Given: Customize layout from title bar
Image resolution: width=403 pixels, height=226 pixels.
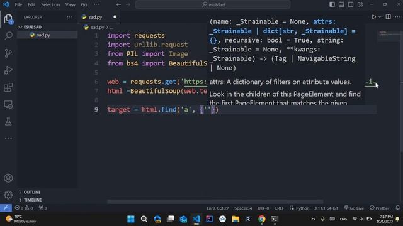Looking at the screenshot, I should pos(360,4).
